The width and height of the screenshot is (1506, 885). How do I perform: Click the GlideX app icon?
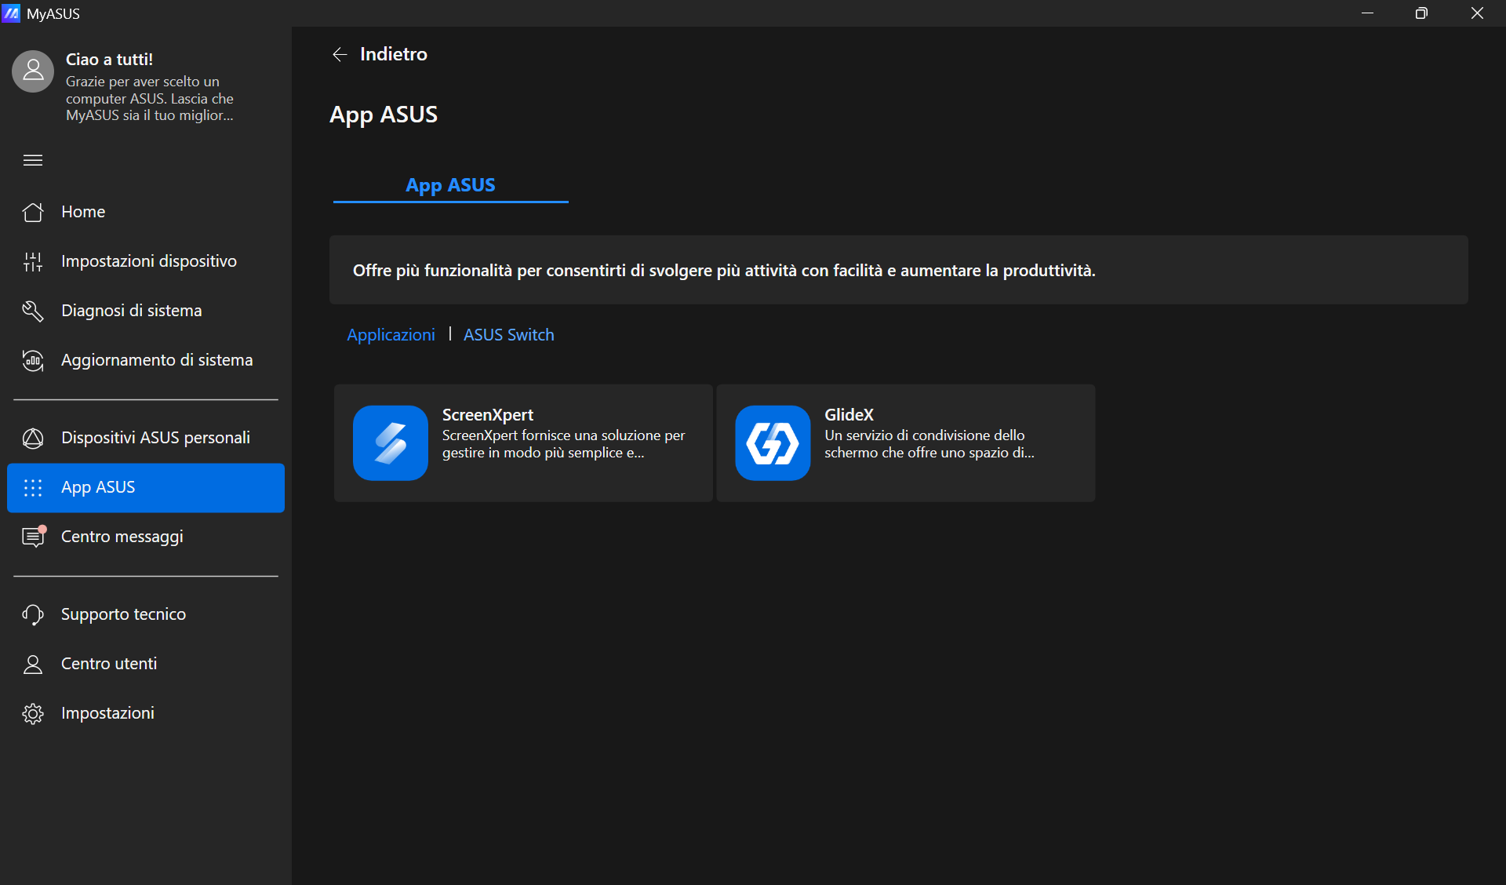tap(773, 442)
